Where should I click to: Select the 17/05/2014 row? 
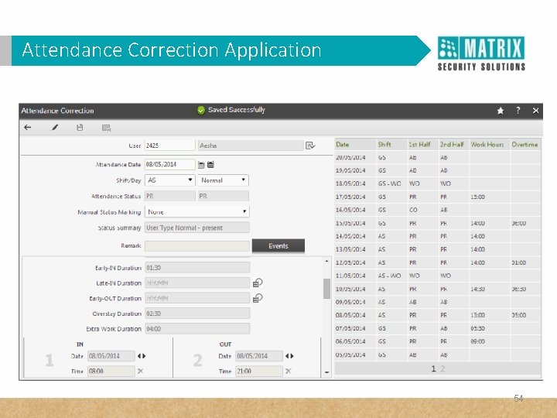click(x=438, y=197)
